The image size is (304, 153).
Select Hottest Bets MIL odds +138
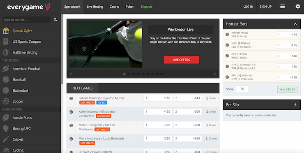point(287,77)
